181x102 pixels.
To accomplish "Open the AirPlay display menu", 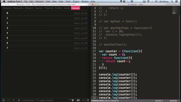I will click(144, 1).
